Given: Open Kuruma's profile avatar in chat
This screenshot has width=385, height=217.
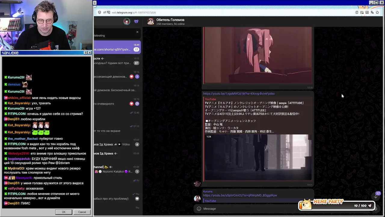Looking at the screenshot, I should 197,198.
